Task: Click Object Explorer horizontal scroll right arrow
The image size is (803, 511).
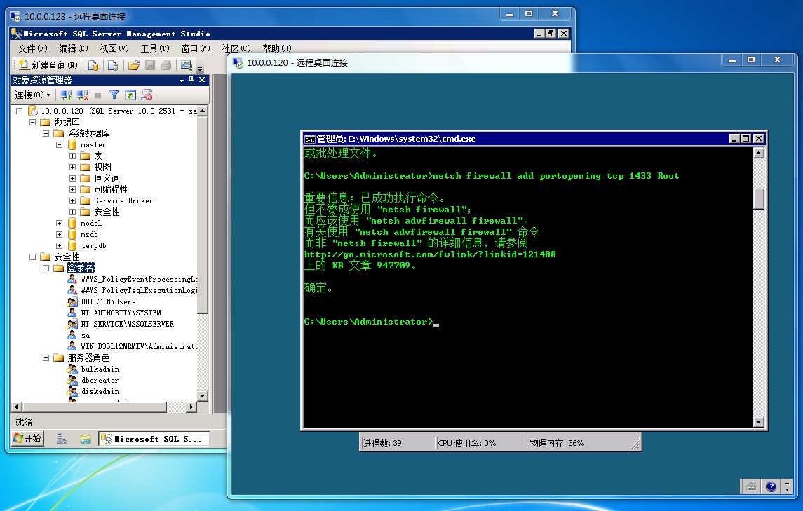Action: [191, 407]
